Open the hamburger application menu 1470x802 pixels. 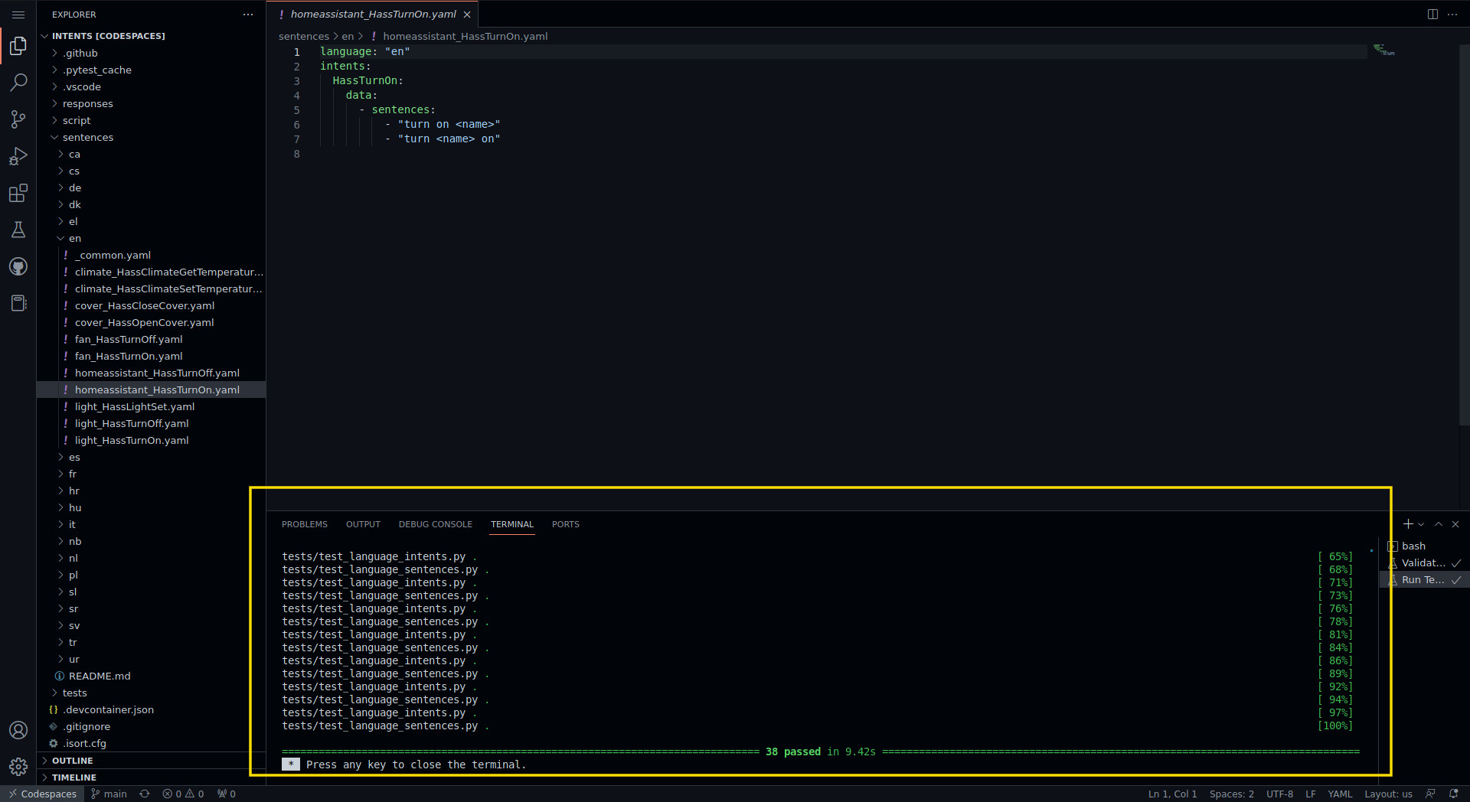18,15
